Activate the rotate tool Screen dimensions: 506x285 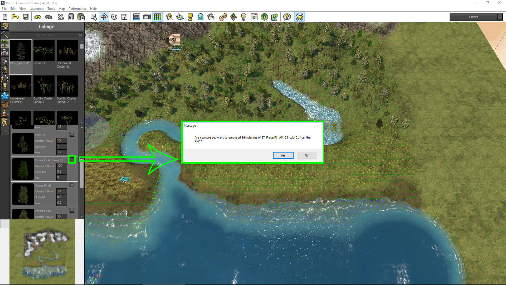[x=114, y=17]
